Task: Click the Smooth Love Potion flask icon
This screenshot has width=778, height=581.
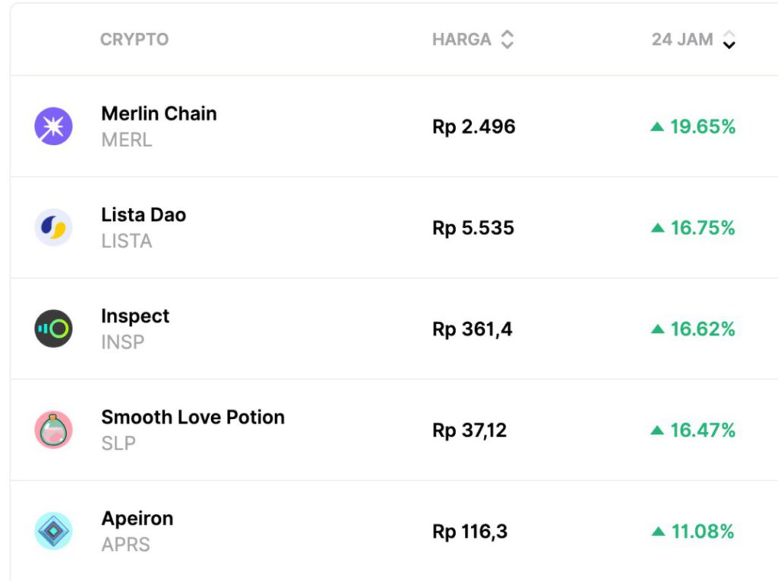Action: click(x=54, y=430)
